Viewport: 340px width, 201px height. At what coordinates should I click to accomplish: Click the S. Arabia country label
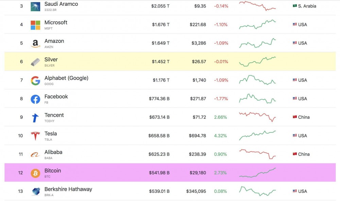pos(307,6)
